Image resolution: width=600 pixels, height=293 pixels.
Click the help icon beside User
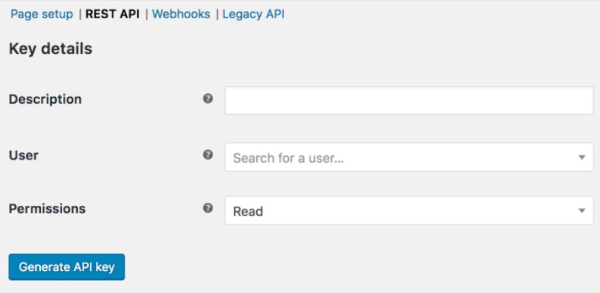click(x=208, y=155)
